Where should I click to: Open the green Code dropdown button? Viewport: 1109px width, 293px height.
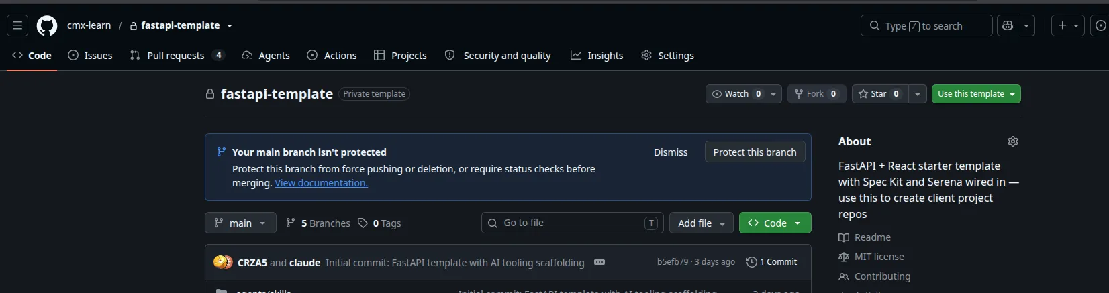775,223
